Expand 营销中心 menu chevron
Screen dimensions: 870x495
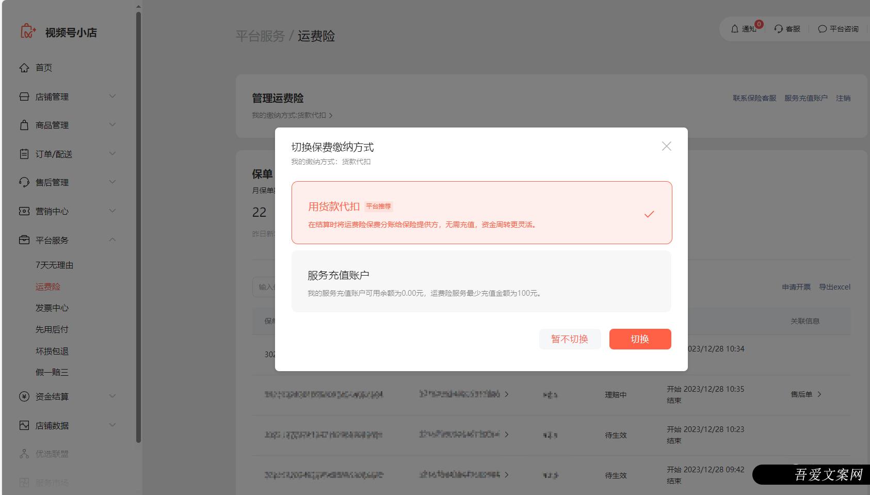[x=112, y=211]
